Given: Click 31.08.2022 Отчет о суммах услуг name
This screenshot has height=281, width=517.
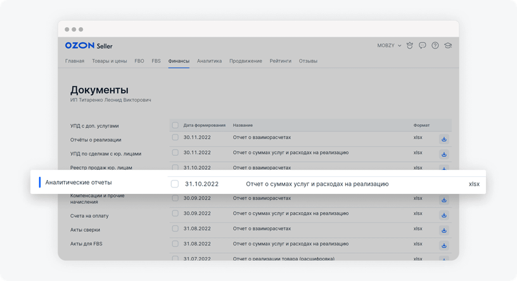Looking at the screenshot, I should click(x=290, y=244).
